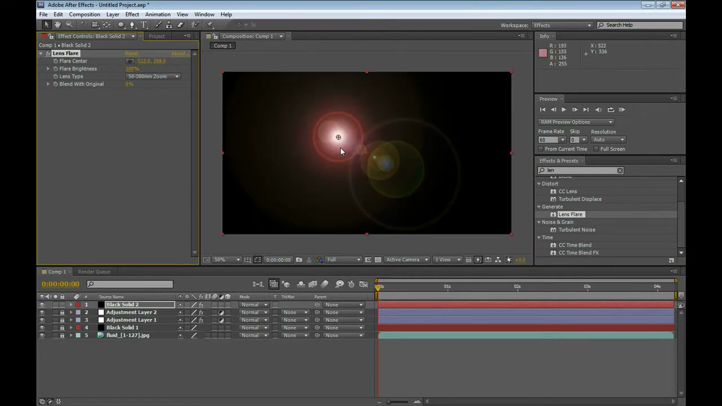Select the Selection arrow tool
Image resolution: width=722 pixels, height=406 pixels.
tap(47, 25)
